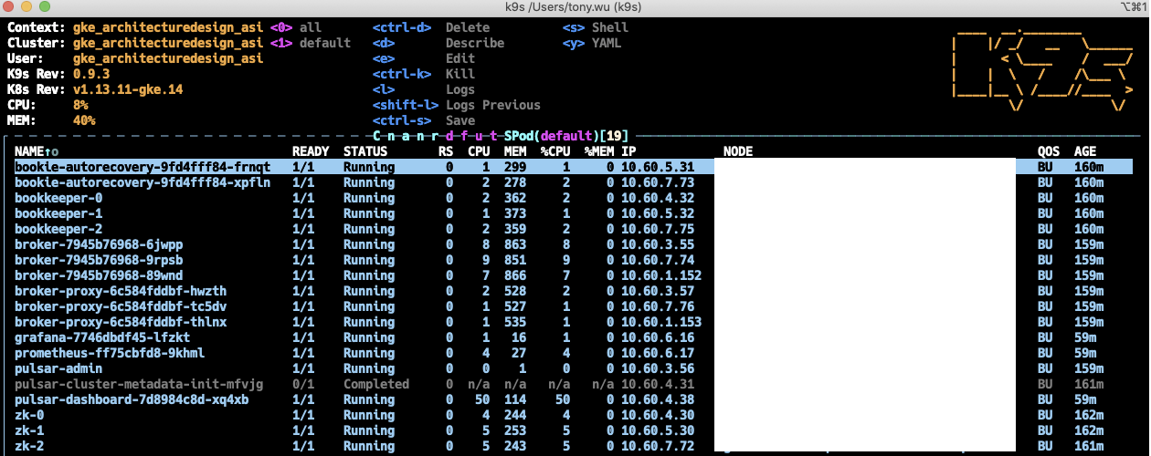Click the Context value gke_architecturedesign_asi
The image size is (1151, 456).
click(x=168, y=27)
